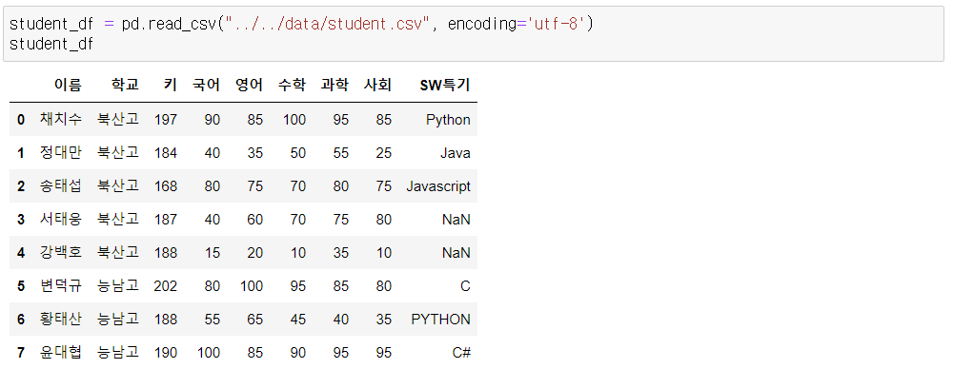Viewport: 953px width, 369px height.
Task: Click 황태산's 수학 score of 45
Action: coord(298,320)
